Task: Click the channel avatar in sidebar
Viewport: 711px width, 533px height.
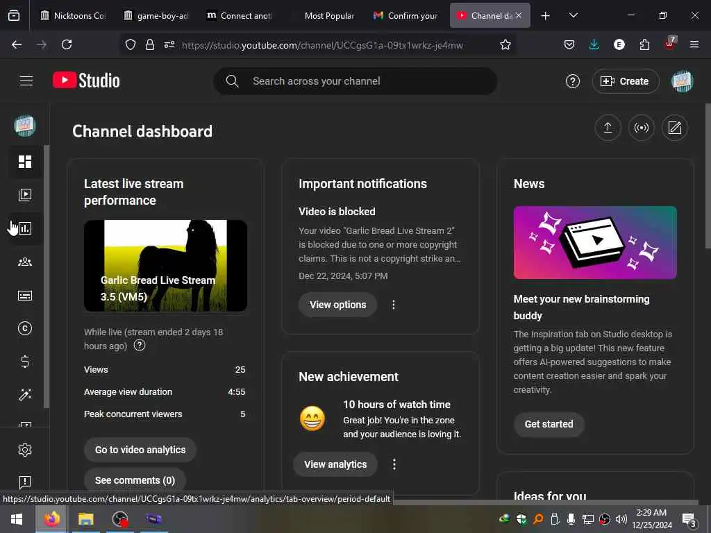Action: 25,126
